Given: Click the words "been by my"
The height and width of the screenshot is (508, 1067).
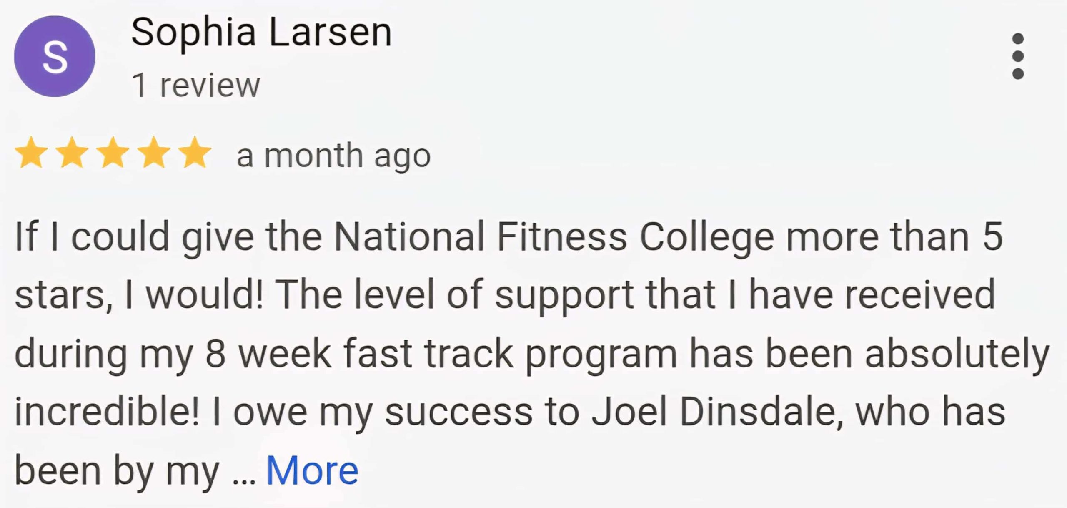Looking at the screenshot, I should [x=117, y=471].
